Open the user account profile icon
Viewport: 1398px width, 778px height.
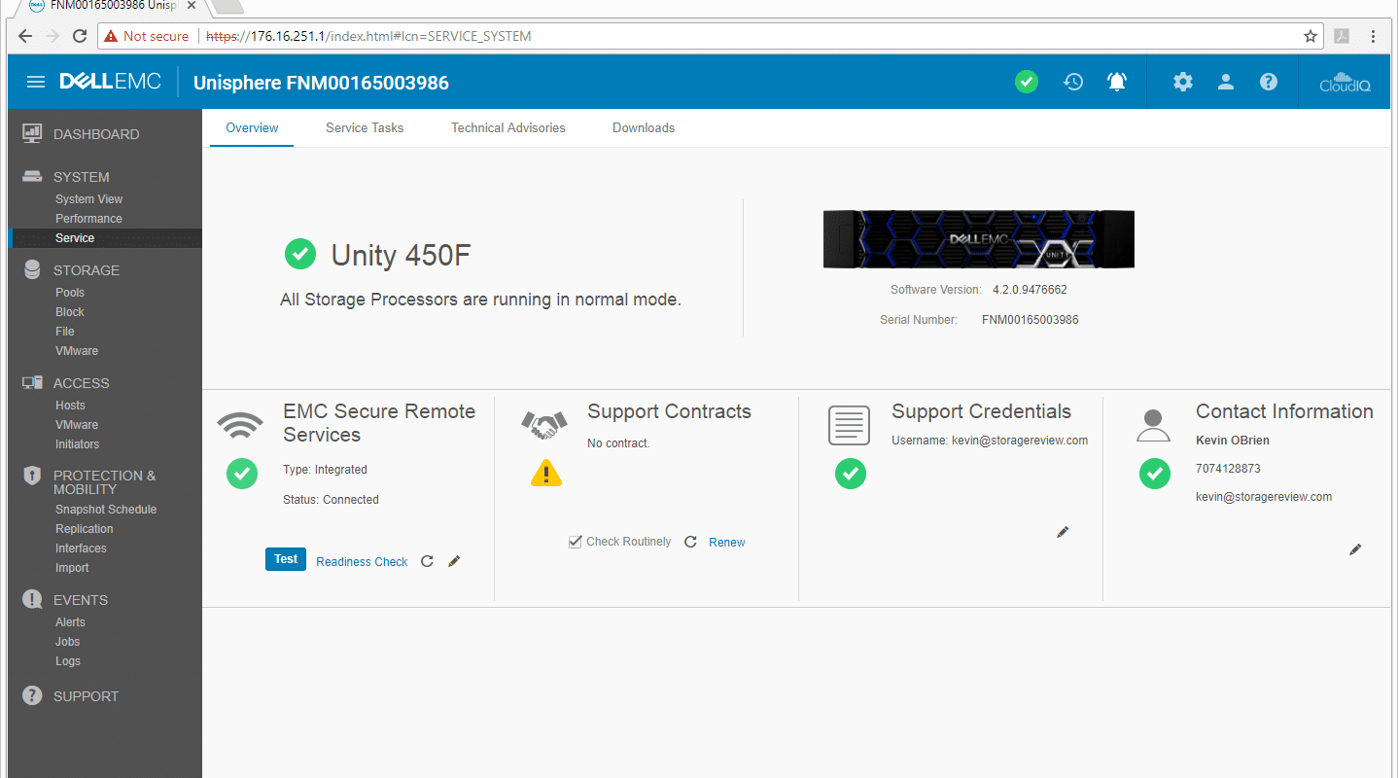1226,82
